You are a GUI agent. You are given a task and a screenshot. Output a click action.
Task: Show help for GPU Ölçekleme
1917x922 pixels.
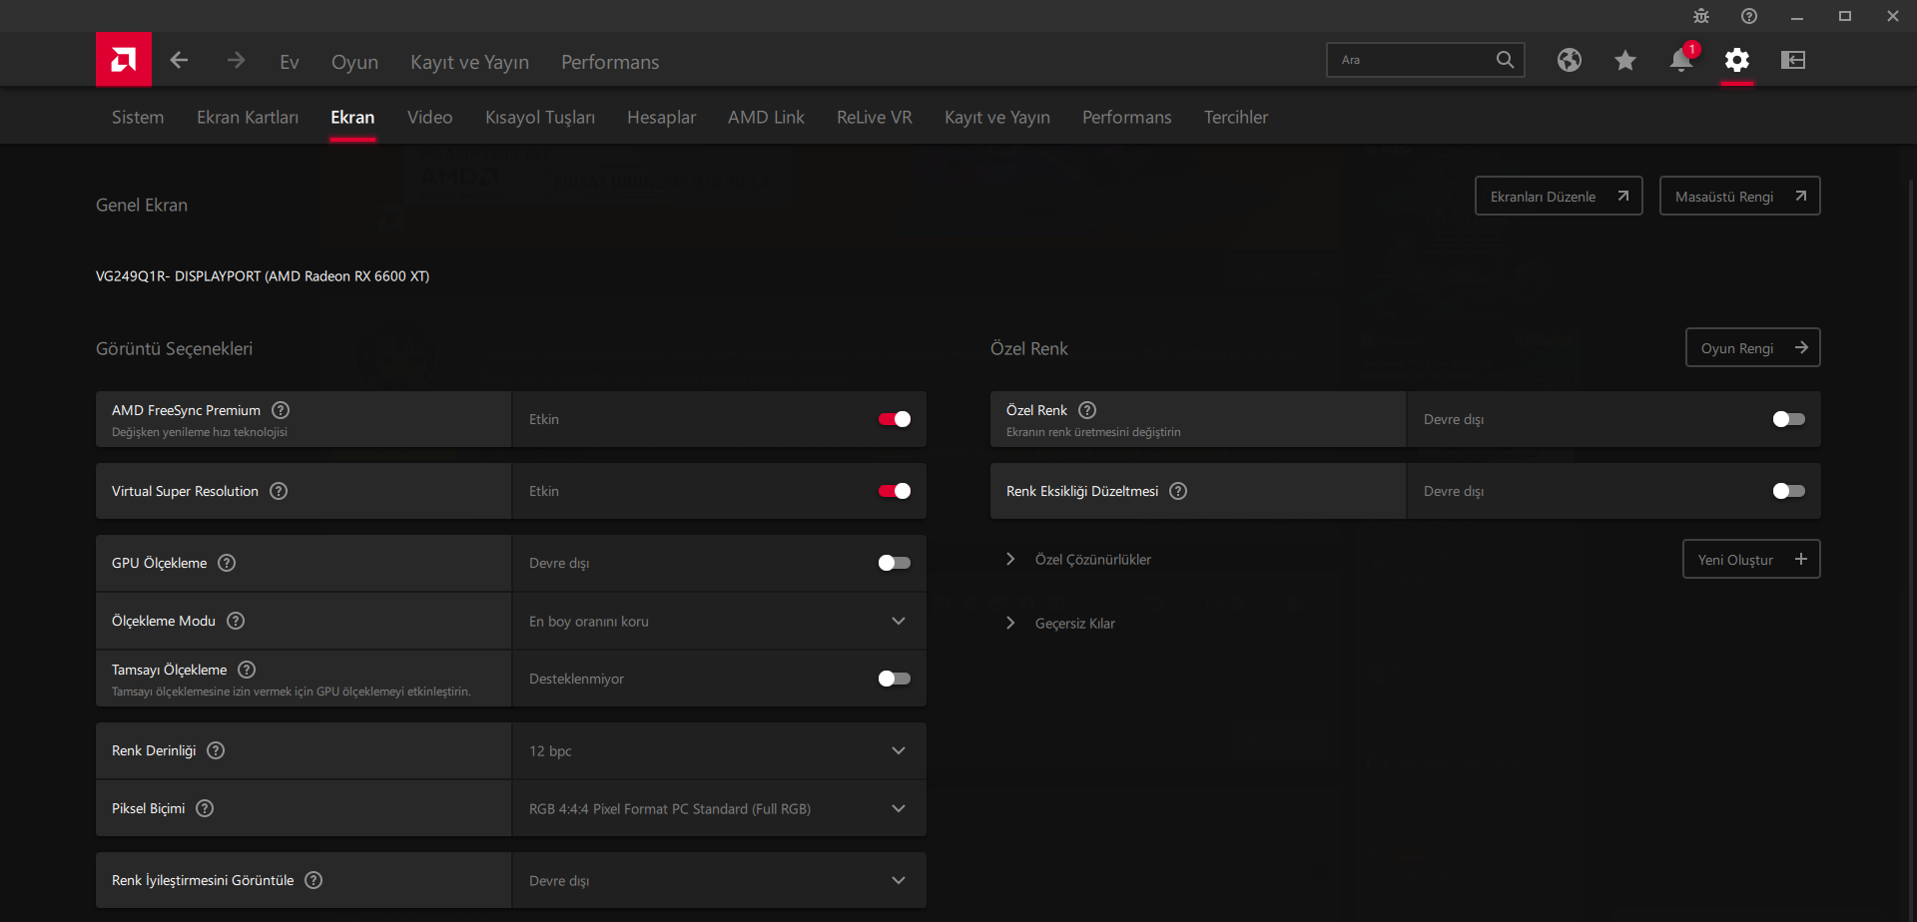(x=227, y=563)
